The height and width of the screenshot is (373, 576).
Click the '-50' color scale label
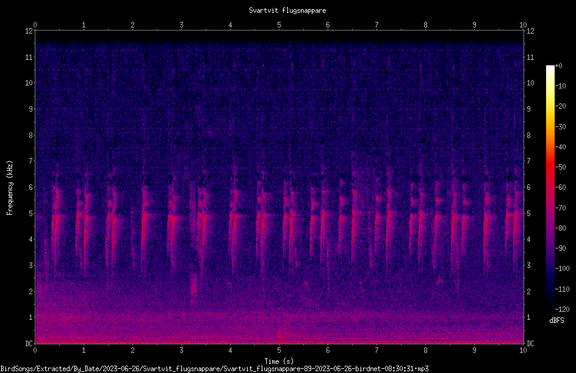tap(560, 167)
